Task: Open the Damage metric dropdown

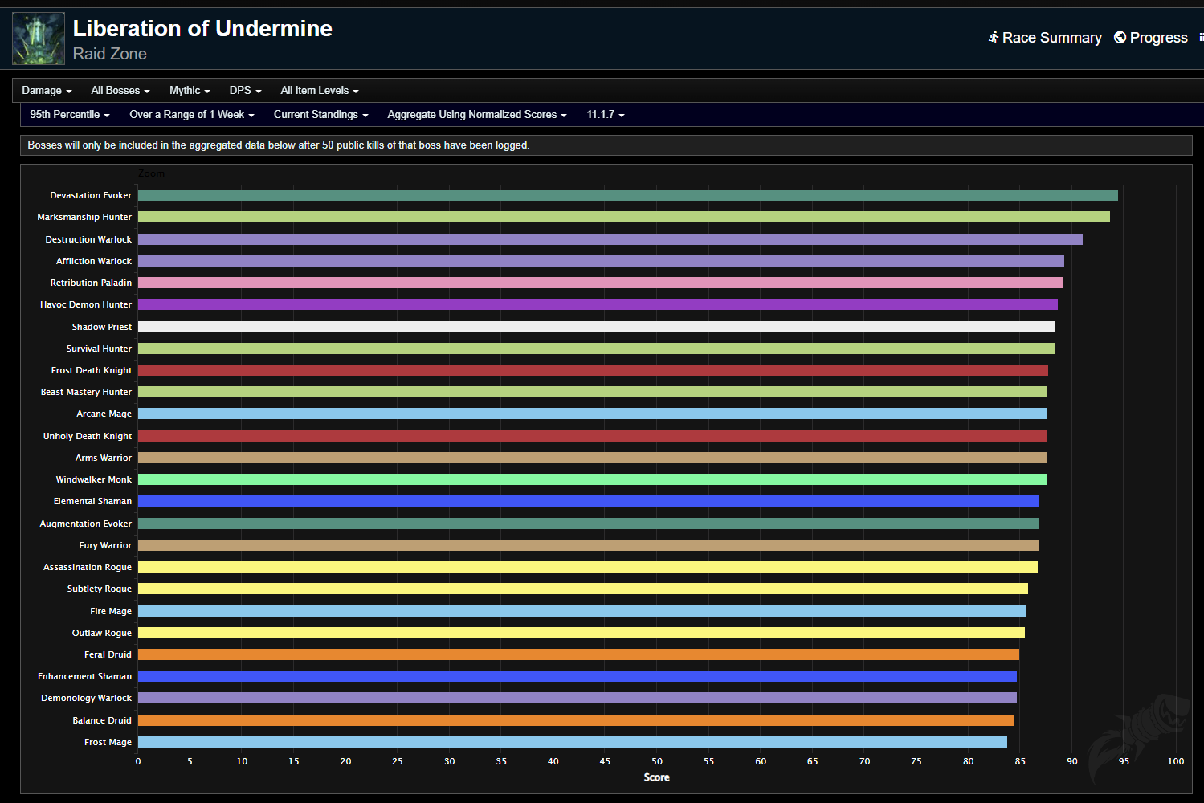Action: [47, 90]
